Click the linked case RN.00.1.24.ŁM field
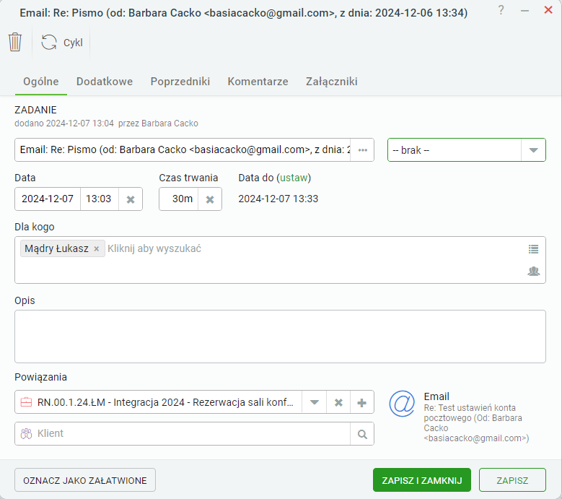Viewport: 562px width, 499px height. [x=158, y=402]
